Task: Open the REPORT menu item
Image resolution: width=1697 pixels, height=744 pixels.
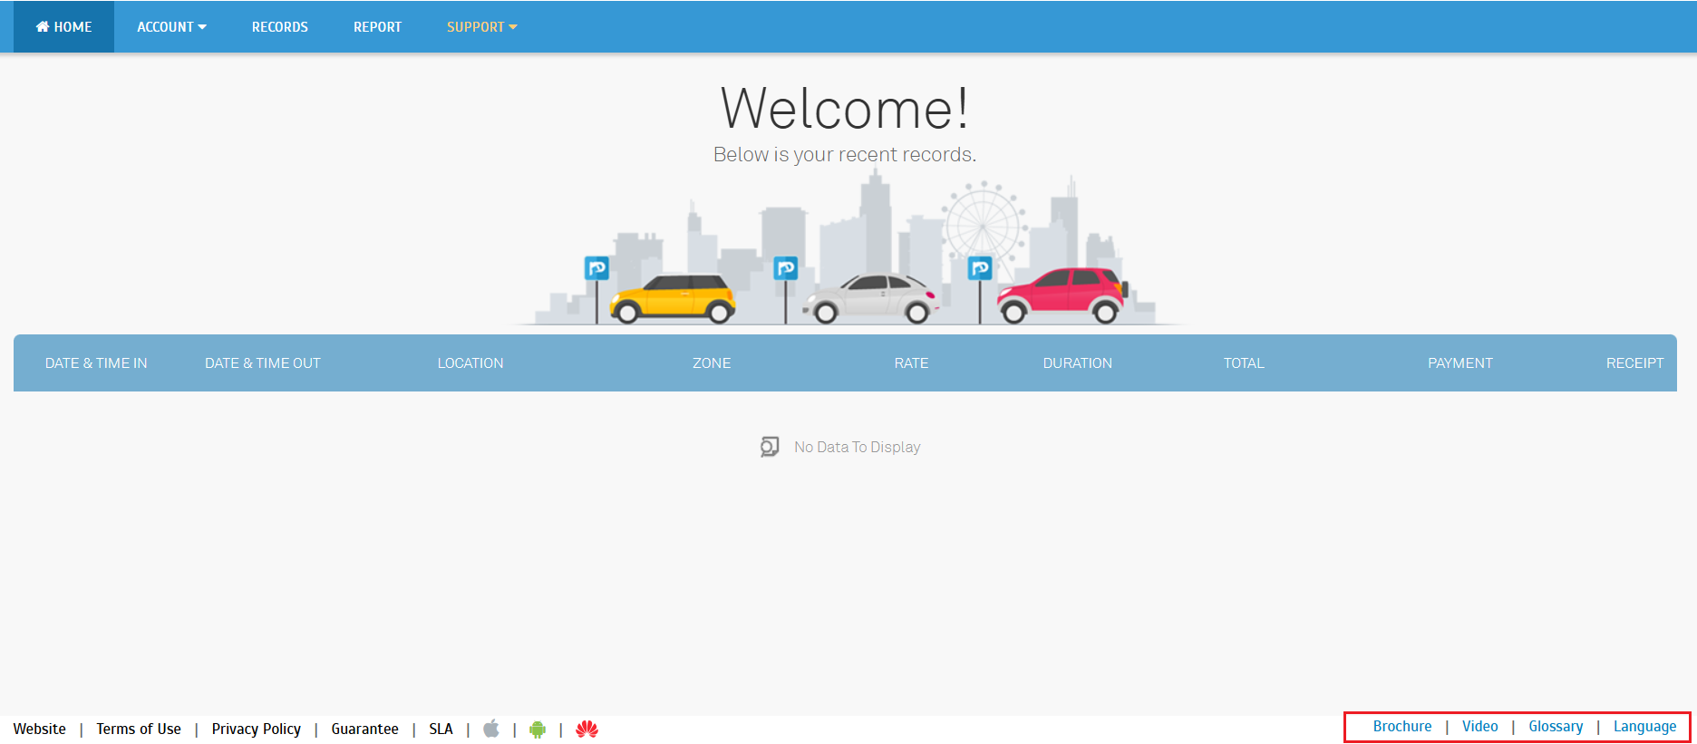Action: tap(377, 27)
